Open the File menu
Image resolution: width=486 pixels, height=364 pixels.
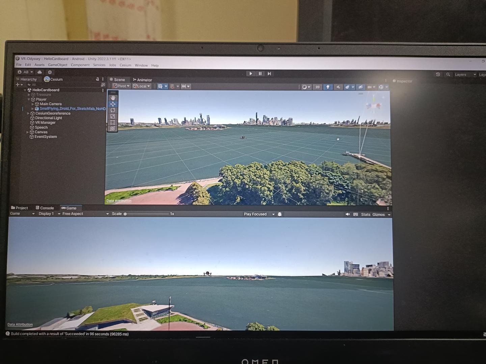(19, 65)
